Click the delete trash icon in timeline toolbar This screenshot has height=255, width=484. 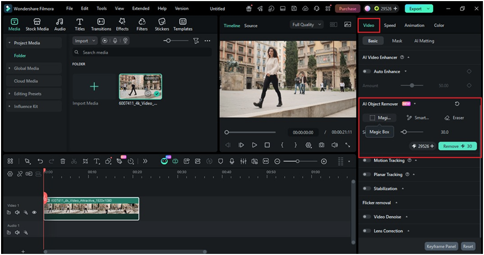(63, 161)
